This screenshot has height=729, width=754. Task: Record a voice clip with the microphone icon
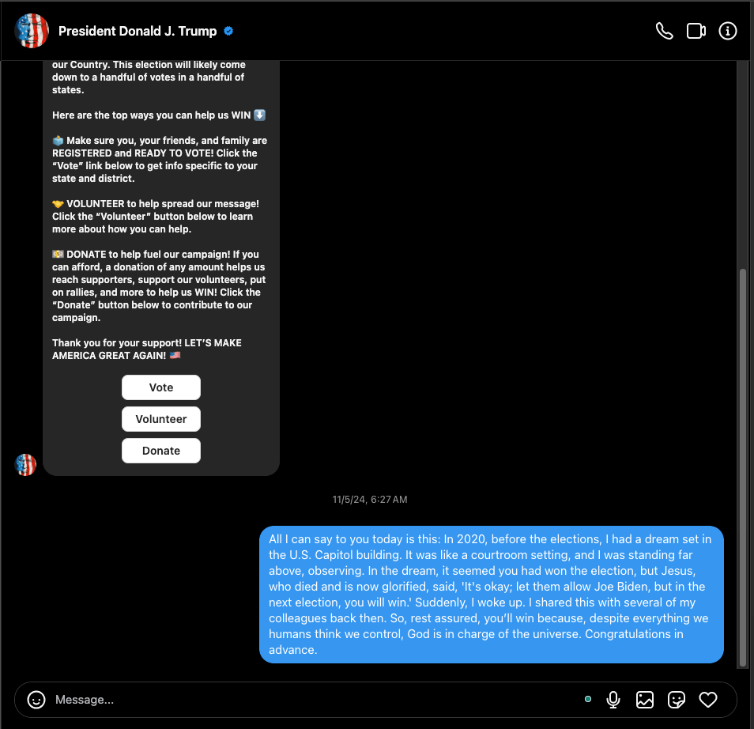point(613,699)
